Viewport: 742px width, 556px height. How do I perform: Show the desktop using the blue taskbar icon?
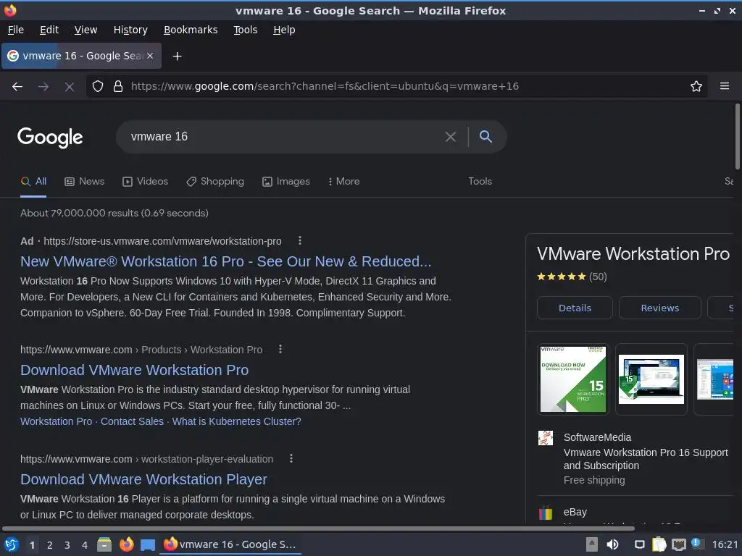coord(148,545)
